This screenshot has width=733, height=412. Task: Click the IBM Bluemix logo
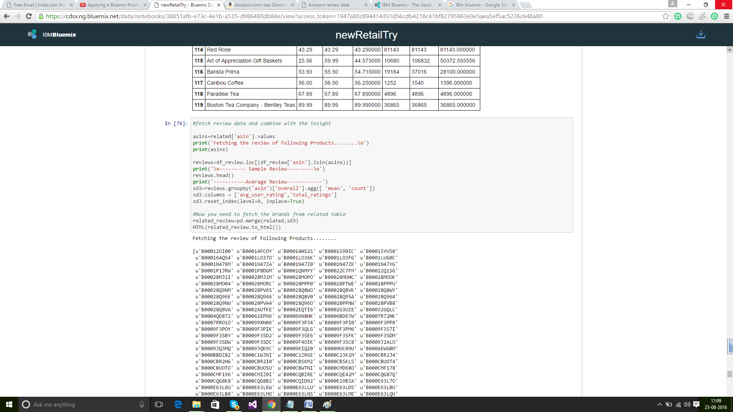[x=52, y=35]
